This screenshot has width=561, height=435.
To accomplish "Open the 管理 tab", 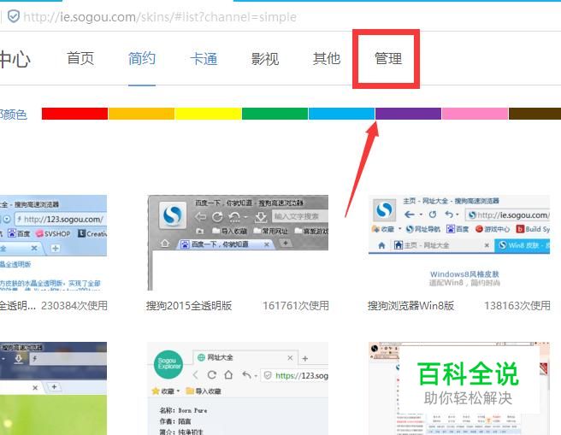I will 388,58.
